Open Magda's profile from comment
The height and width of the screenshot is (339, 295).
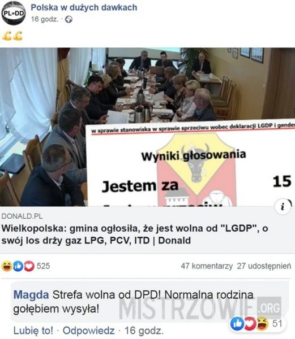tap(31, 295)
